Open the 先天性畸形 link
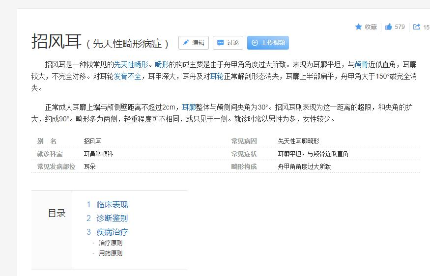430x276 pixels. 131,64
